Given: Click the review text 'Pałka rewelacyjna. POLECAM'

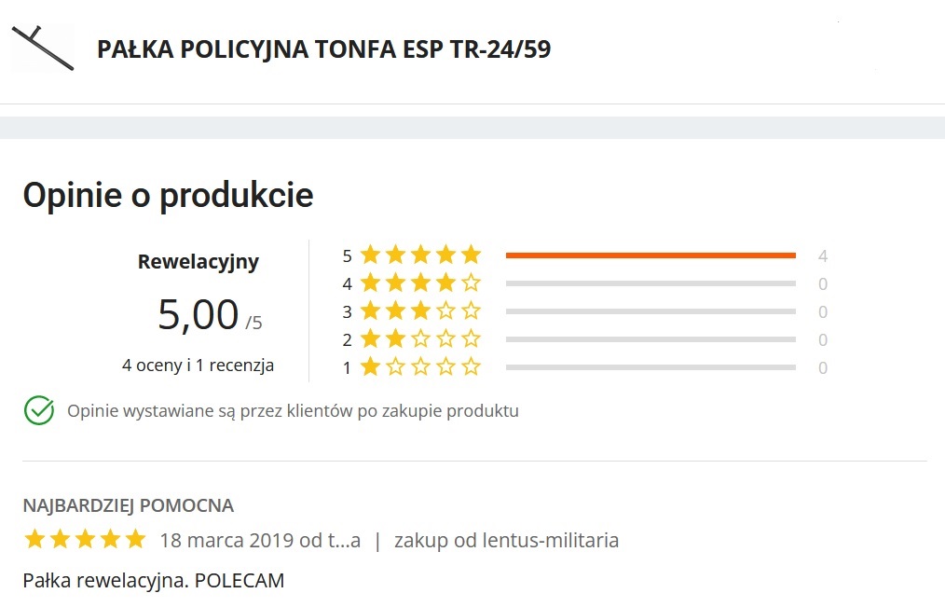Looking at the screenshot, I should coord(154,580).
